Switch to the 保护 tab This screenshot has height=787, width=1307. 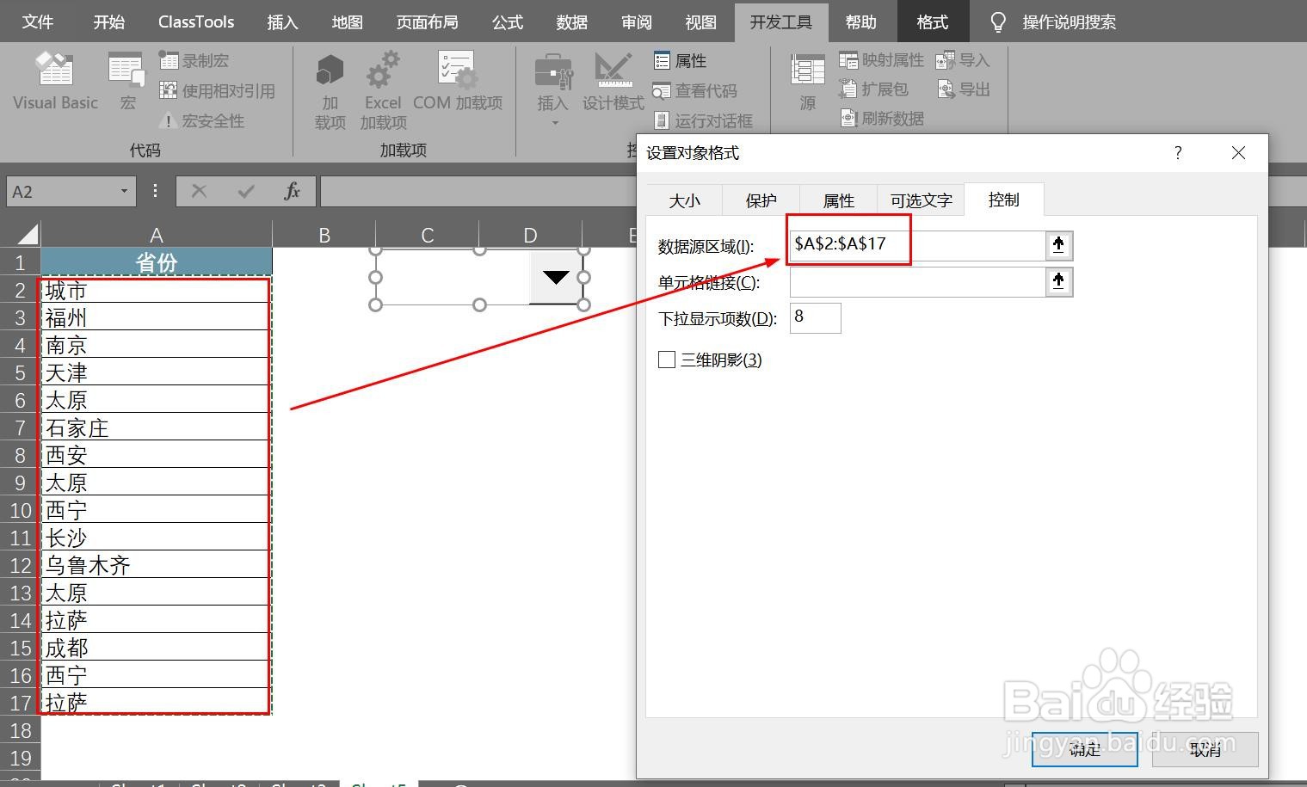click(x=761, y=200)
